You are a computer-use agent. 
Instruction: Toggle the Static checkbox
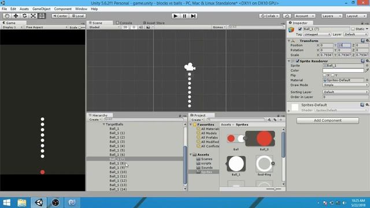click(x=353, y=29)
